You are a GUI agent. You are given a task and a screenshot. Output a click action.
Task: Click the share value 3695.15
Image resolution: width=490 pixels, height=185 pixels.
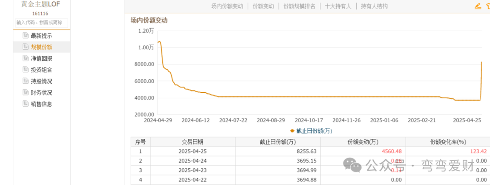307,161
